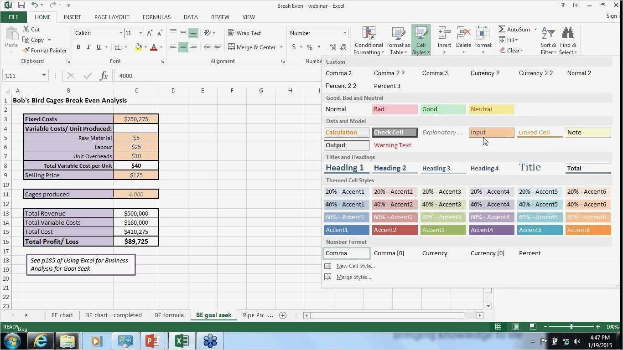This screenshot has width=623, height=350.
Task: Switch to the PAGE LAYOUT tab
Action: click(x=112, y=17)
